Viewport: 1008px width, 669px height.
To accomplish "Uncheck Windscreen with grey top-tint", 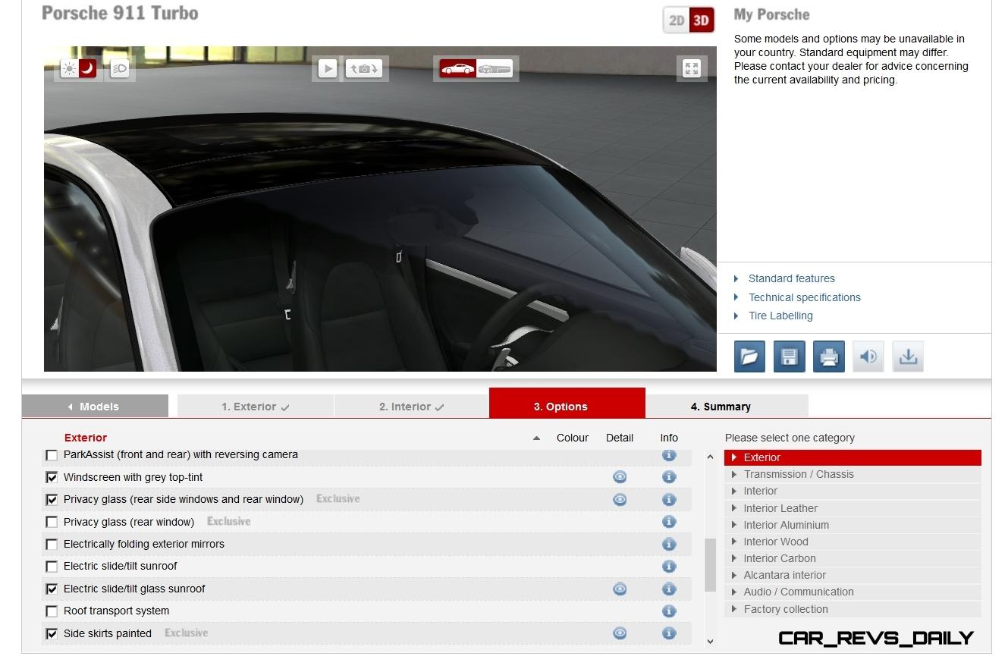I will 52,477.
